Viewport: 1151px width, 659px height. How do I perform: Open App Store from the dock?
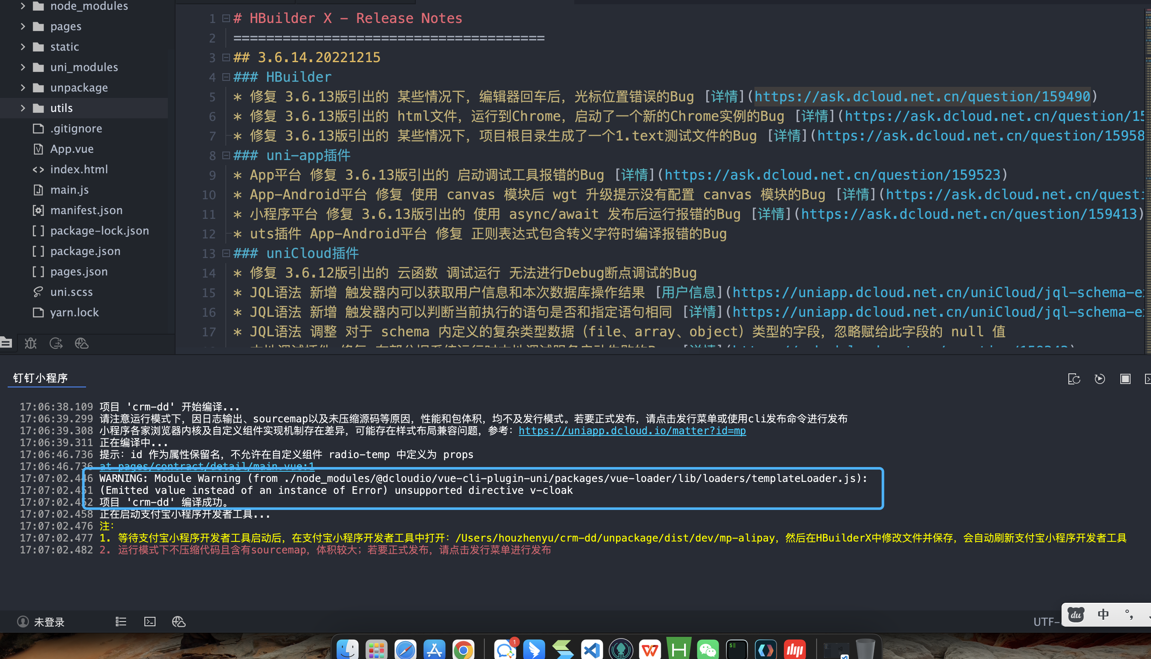point(434,650)
